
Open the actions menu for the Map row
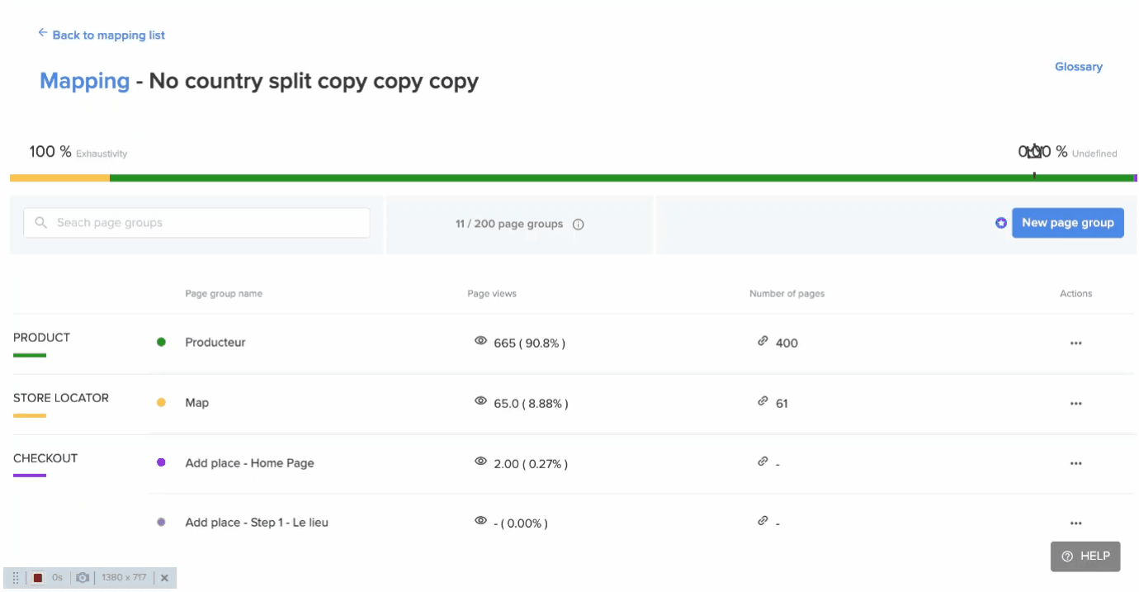pyautogui.click(x=1075, y=404)
